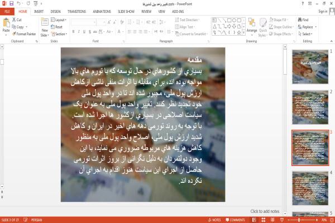Open font name combo box
This screenshot has height=223, width=335.
coord(83,22)
